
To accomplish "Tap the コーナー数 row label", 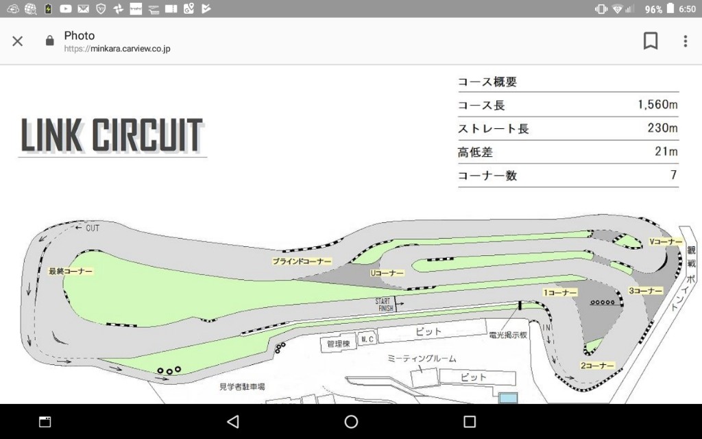I will (487, 175).
